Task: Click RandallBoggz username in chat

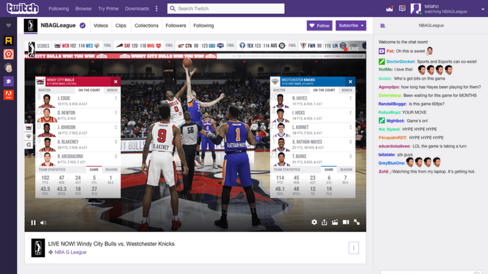Action: pyautogui.click(x=392, y=104)
